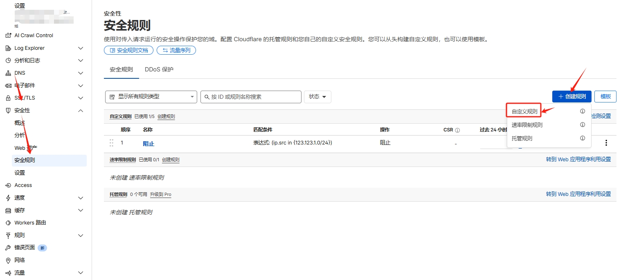Screen dimensions: 621x280
Task: Collapse the 安全性 sidebar section
Action: point(81,111)
